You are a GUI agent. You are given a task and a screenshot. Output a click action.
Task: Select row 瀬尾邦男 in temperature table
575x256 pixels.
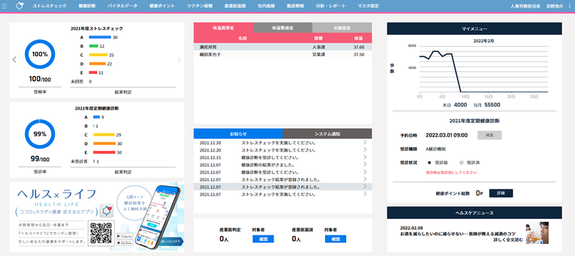coord(283,47)
